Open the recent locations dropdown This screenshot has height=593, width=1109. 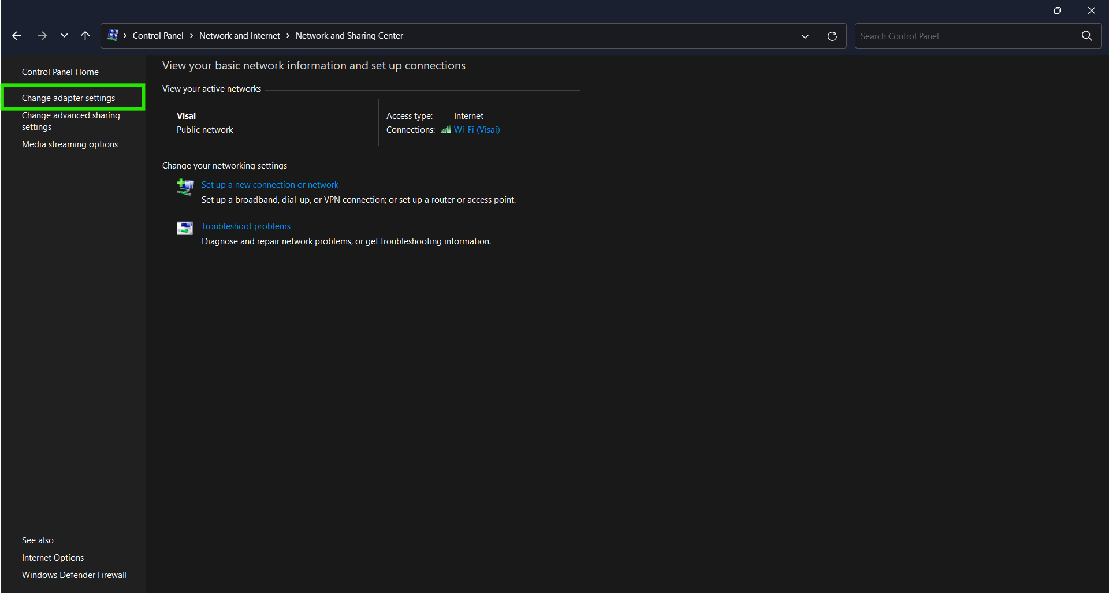(64, 36)
